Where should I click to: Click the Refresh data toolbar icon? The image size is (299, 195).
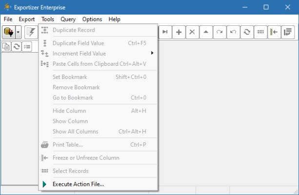pyautogui.click(x=247, y=32)
